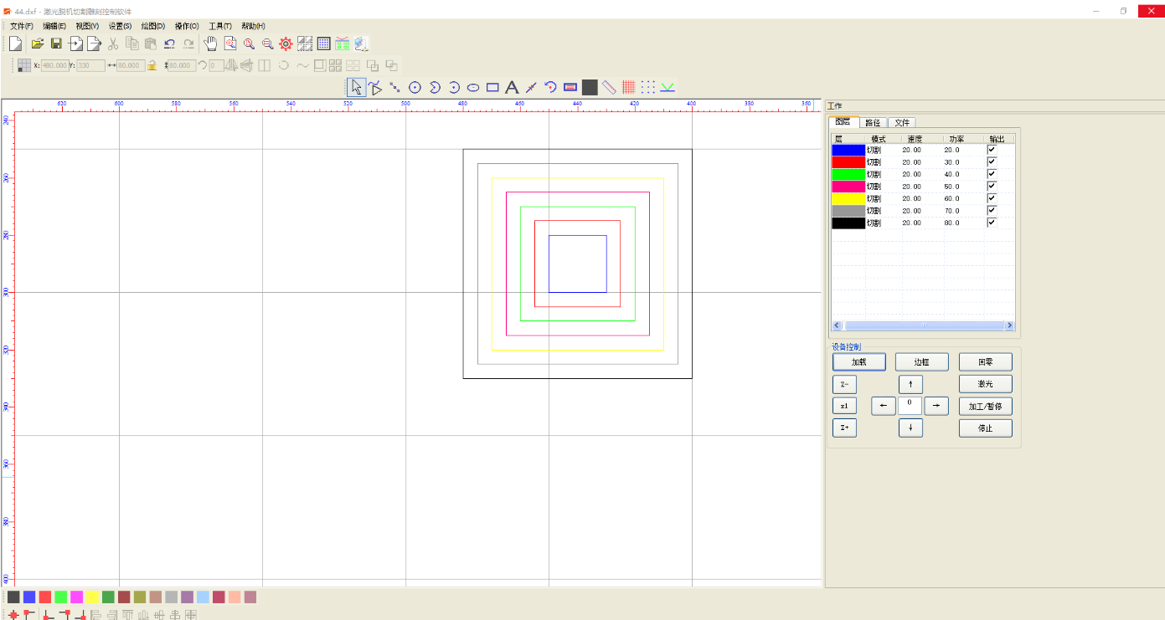The width and height of the screenshot is (1165, 620).
Task: Open settings with the red gear icon
Action: [x=286, y=44]
